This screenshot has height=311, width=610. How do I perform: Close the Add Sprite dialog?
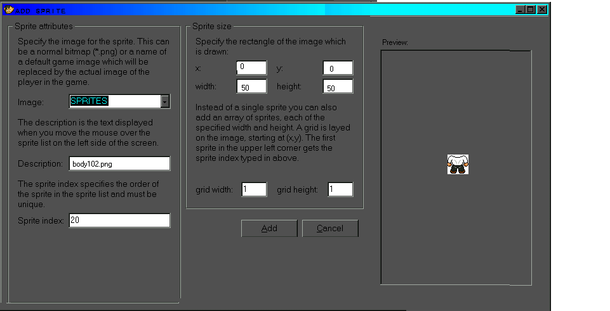[541, 10]
